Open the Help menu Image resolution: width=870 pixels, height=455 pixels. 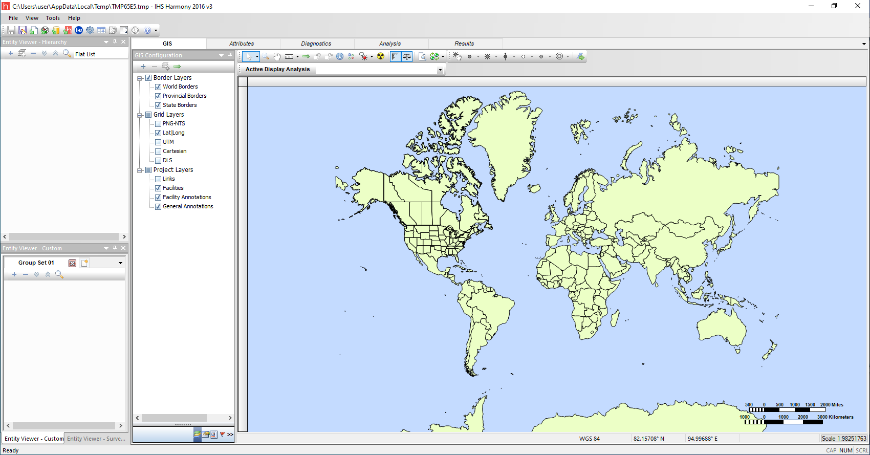coord(74,18)
